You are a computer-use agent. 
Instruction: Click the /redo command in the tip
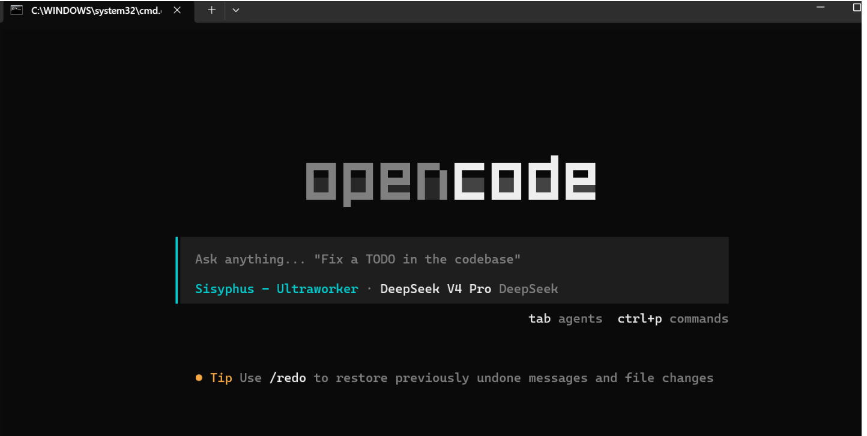pos(288,378)
